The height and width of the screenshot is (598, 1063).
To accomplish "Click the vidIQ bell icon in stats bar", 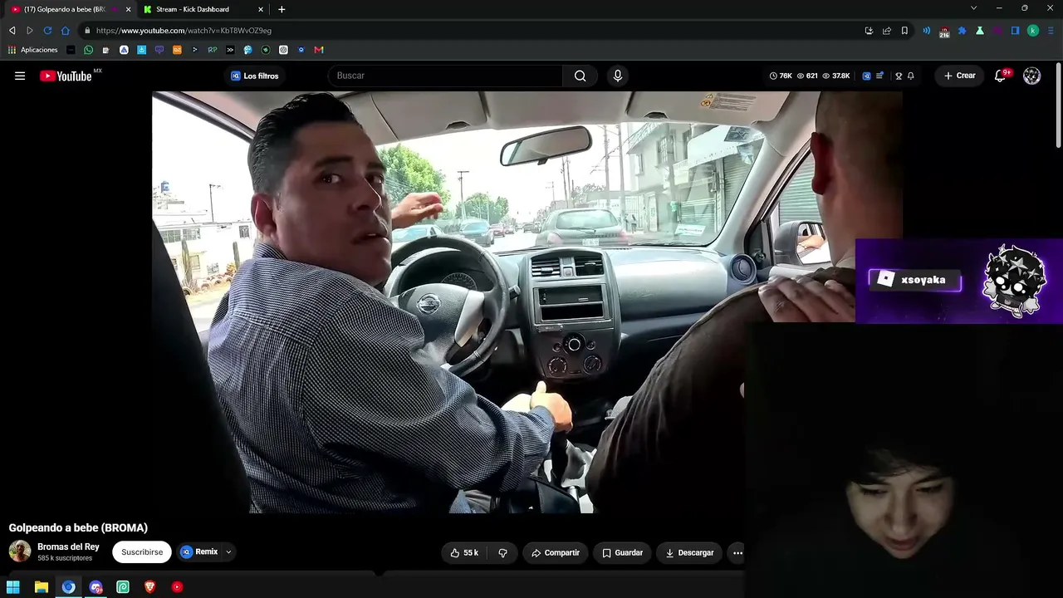I will coord(911,76).
